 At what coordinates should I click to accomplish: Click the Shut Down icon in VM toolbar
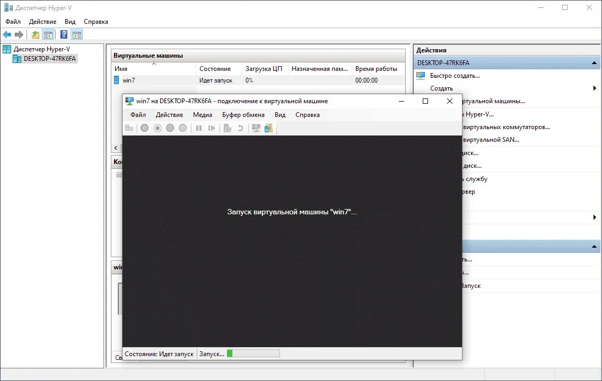point(170,128)
